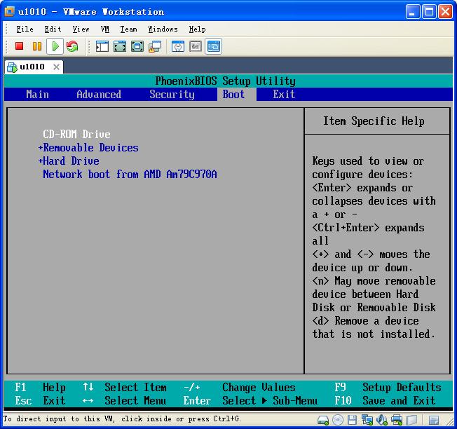Screen dimensions: 457x429
Task: Close the VMware Workstation window
Action: (446, 12)
